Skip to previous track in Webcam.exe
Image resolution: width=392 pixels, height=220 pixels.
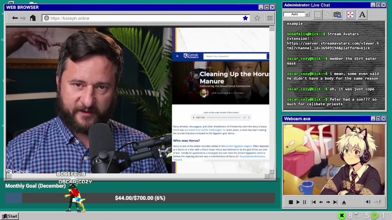[x=314, y=202]
